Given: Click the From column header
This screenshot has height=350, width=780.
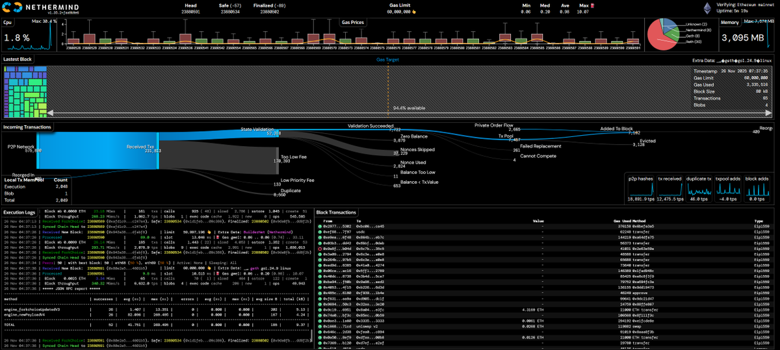Looking at the screenshot, I should (328, 221).
